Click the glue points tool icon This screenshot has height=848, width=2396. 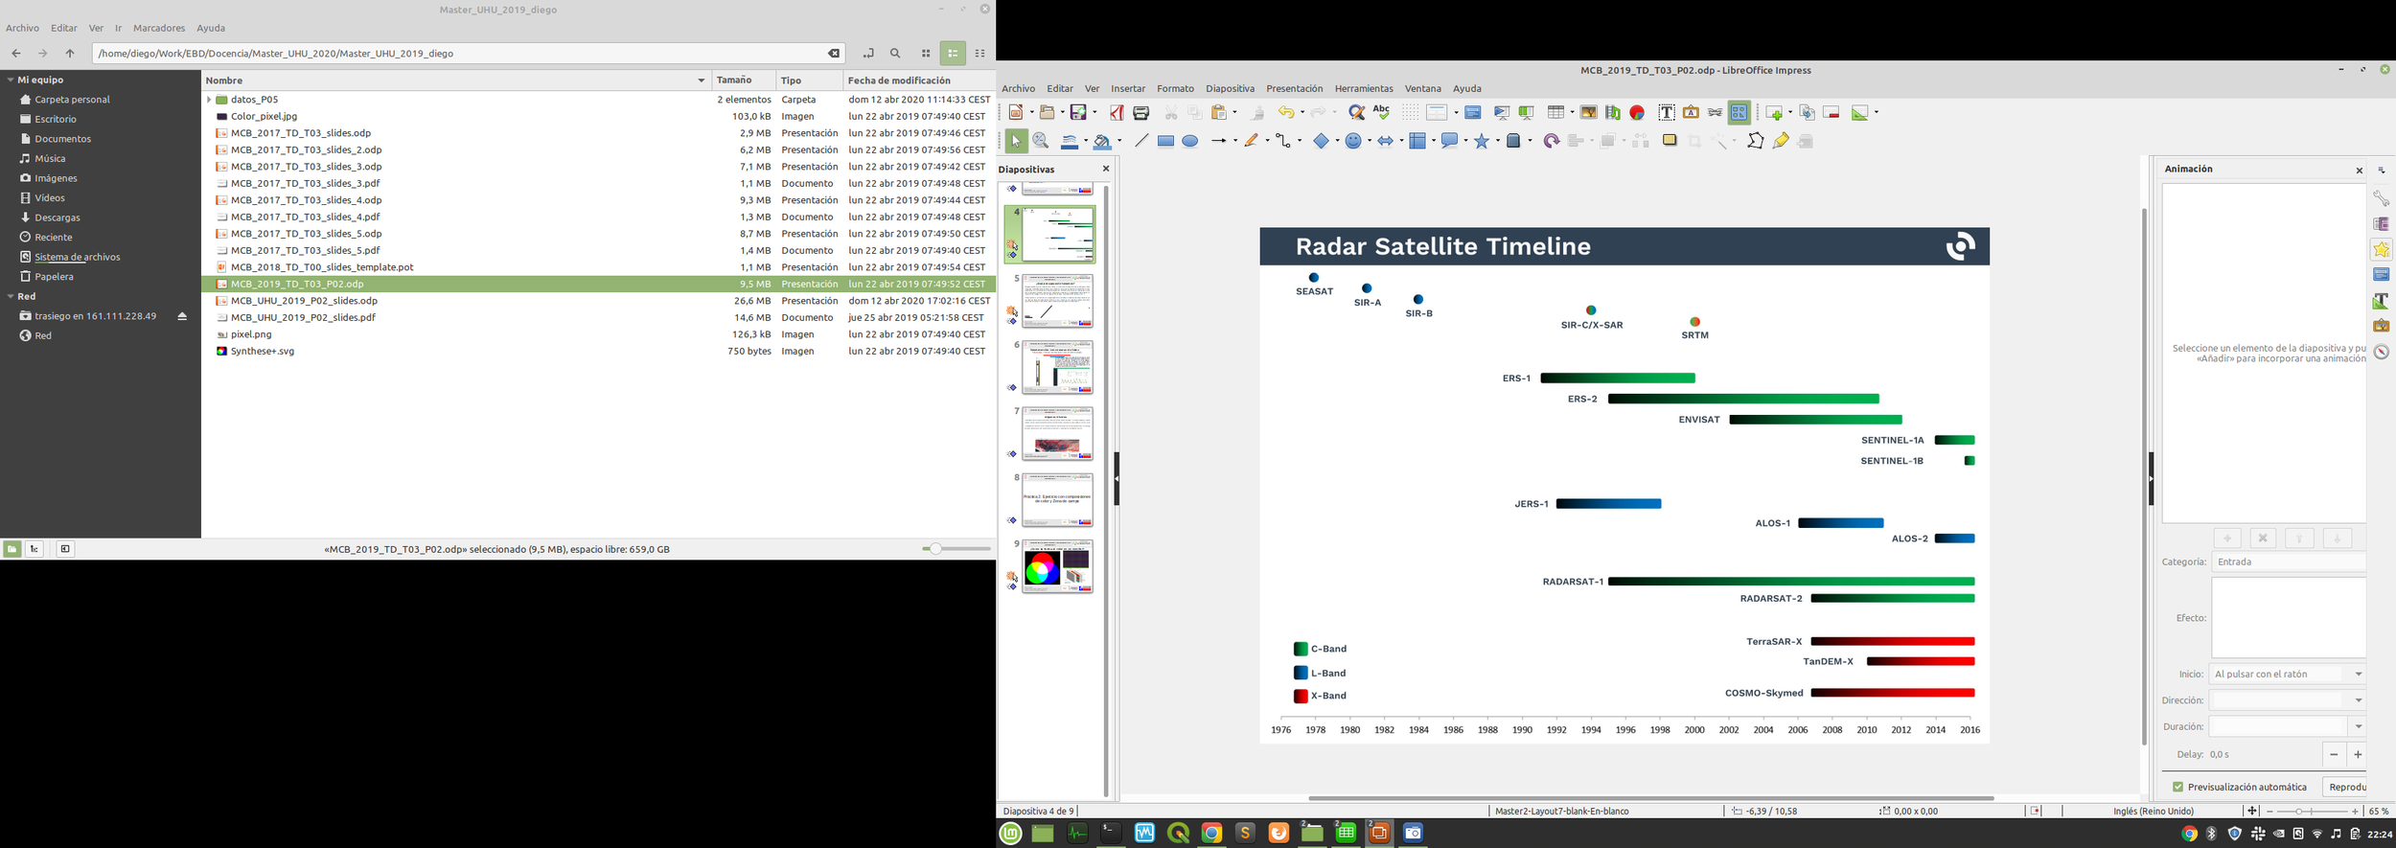(x=1780, y=141)
